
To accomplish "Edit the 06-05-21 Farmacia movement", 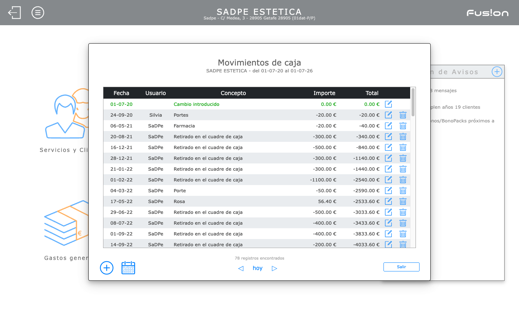I will pyautogui.click(x=388, y=126).
